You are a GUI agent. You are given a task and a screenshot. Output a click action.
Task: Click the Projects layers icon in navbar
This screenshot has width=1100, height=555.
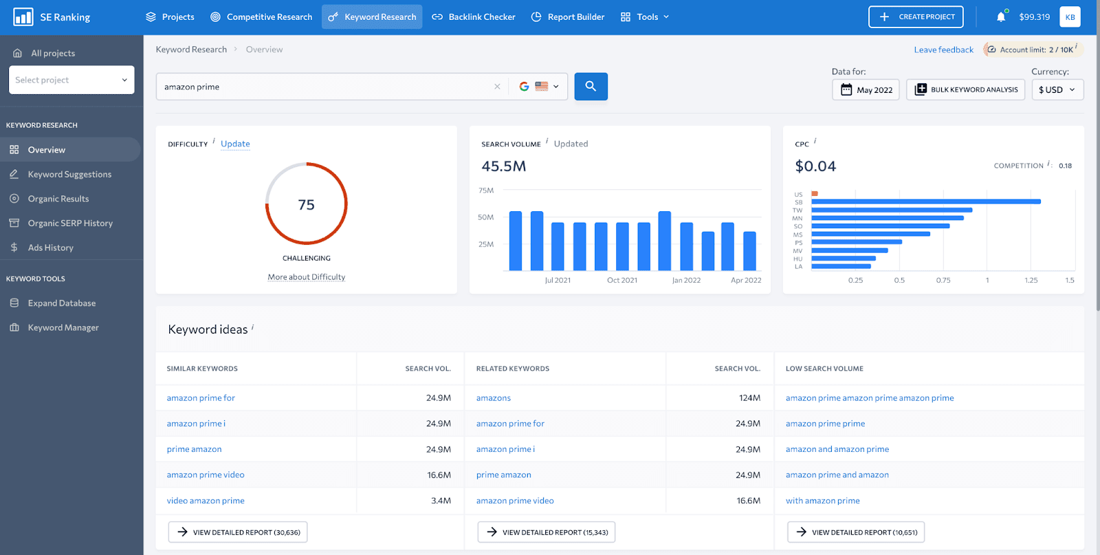[x=151, y=17]
